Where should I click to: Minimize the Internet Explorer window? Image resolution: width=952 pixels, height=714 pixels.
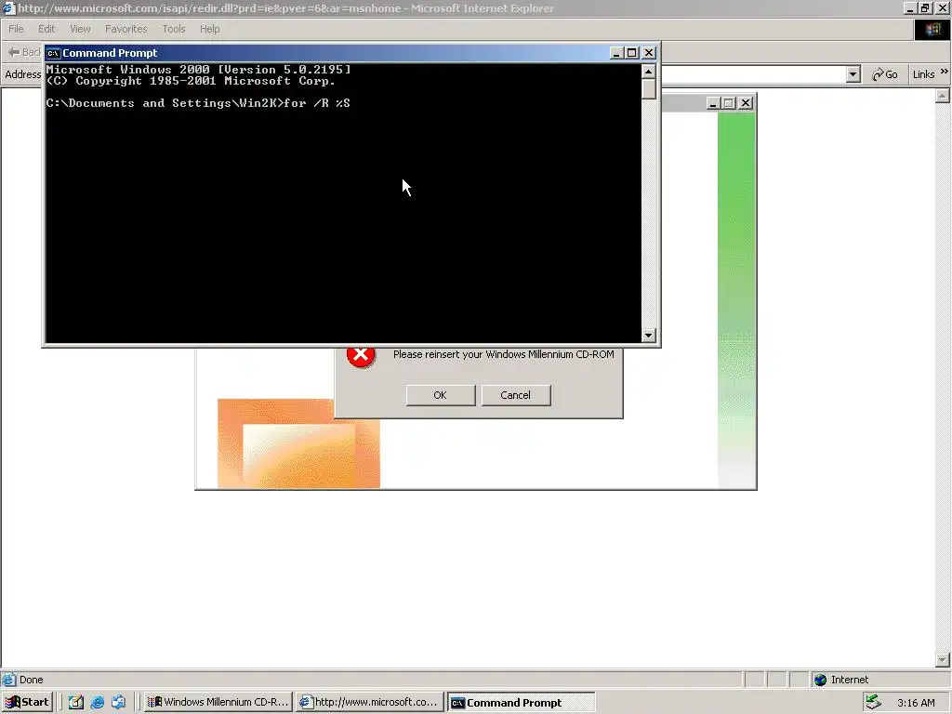[910, 8]
